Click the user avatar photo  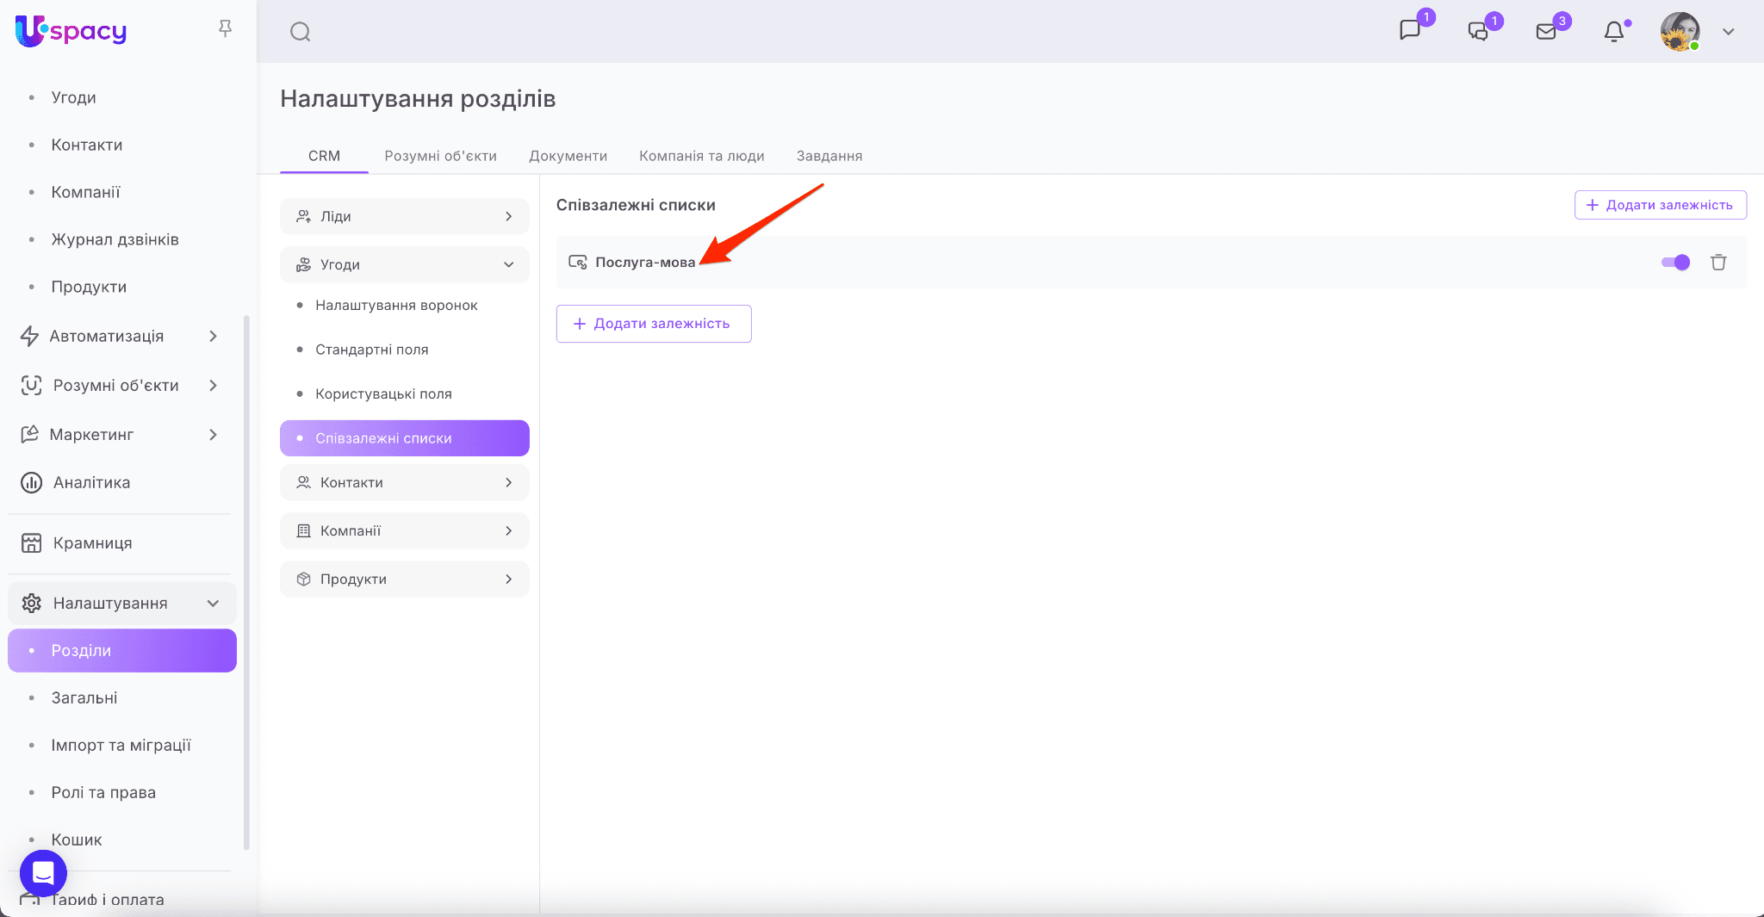click(x=1679, y=32)
